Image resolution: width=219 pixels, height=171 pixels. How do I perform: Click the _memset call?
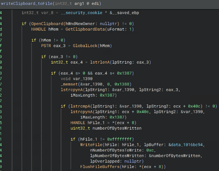[69, 84]
